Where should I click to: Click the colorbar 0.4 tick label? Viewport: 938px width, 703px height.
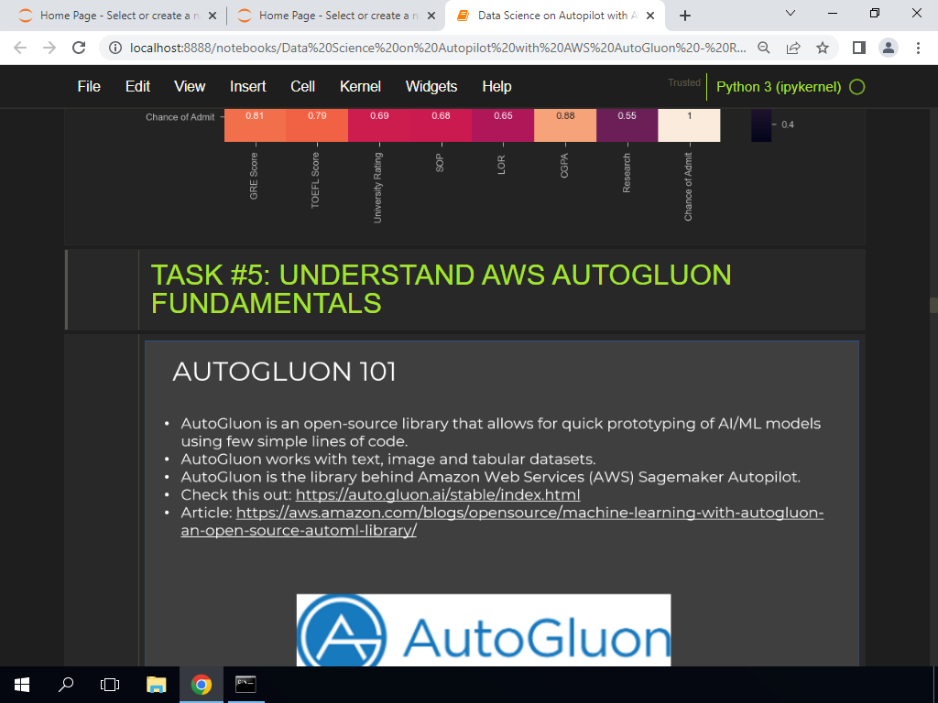(x=787, y=124)
